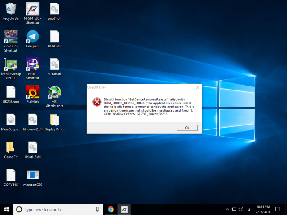Select the PES2017 Shortcut desktop icon
The image size is (287, 215).
(11, 41)
